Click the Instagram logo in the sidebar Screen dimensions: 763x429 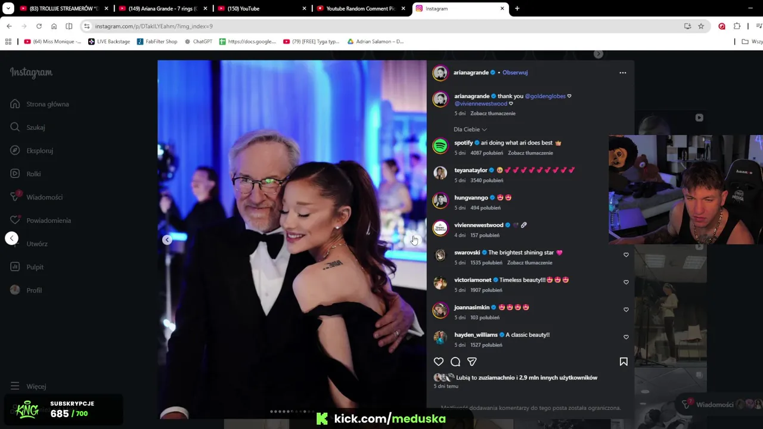pyautogui.click(x=31, y=73)
